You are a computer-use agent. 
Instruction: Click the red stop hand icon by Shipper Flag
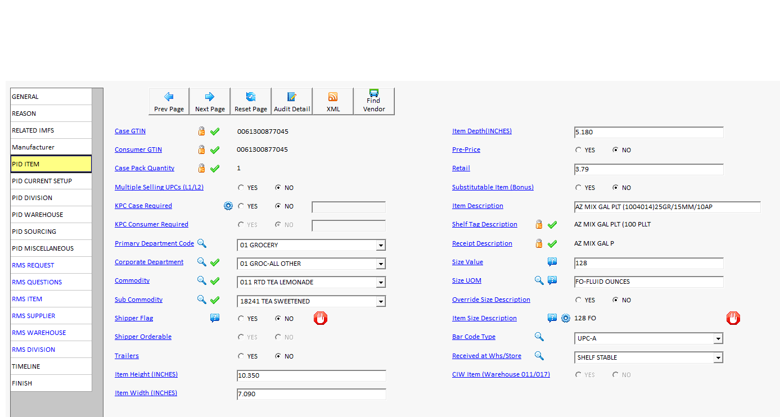(x=321, y=319)
